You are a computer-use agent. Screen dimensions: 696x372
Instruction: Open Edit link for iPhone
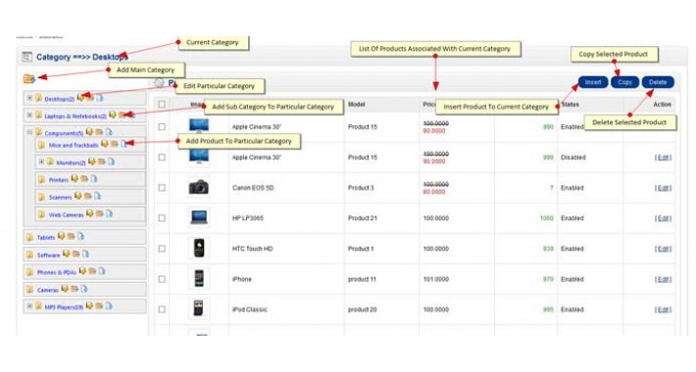(x=663, y=279)
